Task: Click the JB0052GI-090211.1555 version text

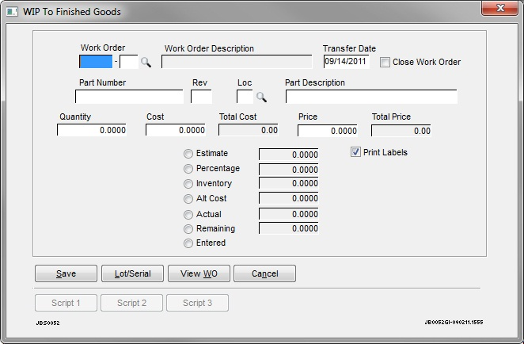Action: point(454,323)
